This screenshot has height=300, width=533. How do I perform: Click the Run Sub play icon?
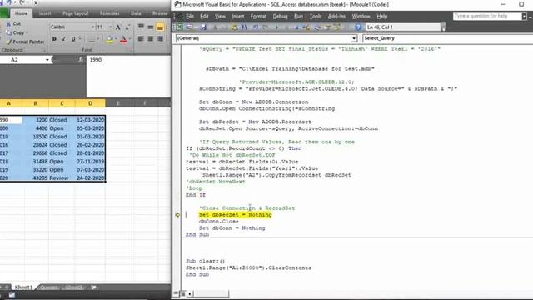click(276, 27)
